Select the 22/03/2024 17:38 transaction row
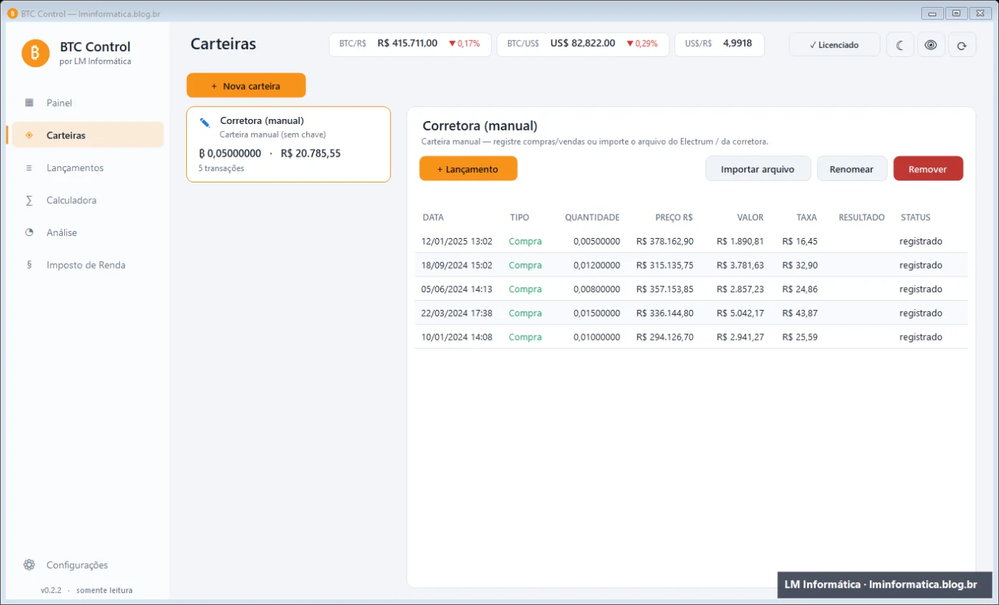999x605 pixels. 691,313
